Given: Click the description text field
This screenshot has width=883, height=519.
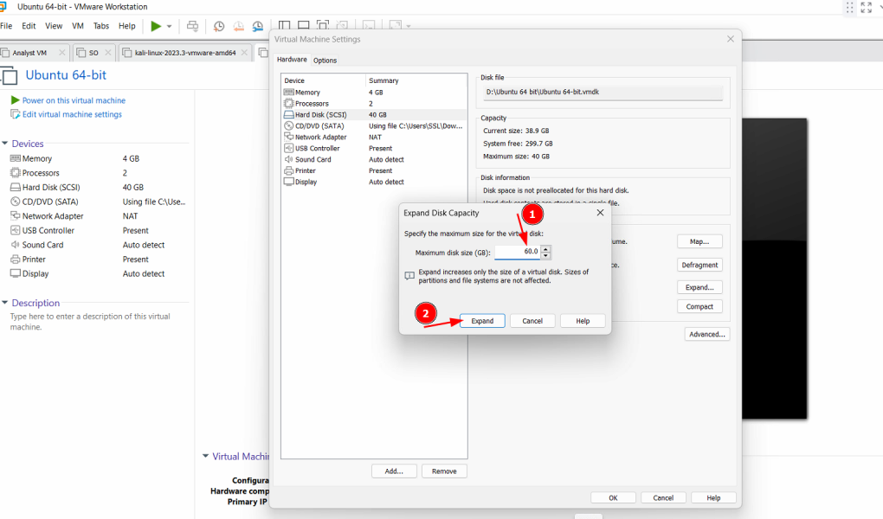Looking at the screenshot, I should 90,322.
